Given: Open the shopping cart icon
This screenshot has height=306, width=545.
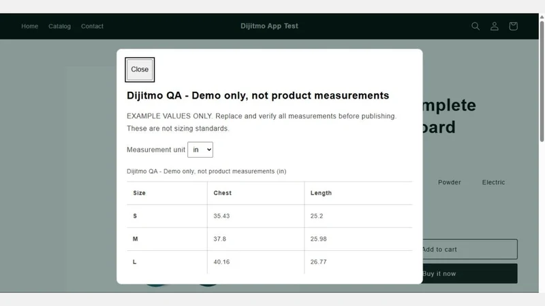Looking at the screenshot, I should 513,26.
